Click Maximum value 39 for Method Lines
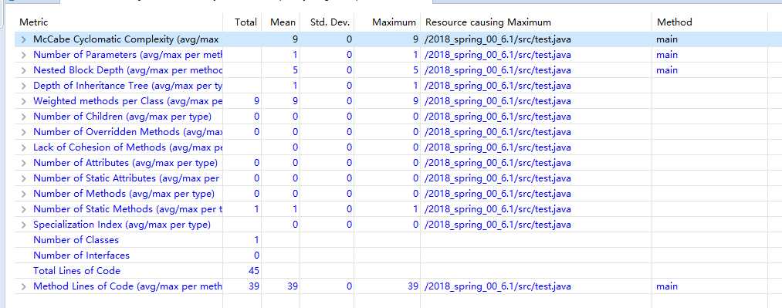782x308 pixels. [413, 286]
